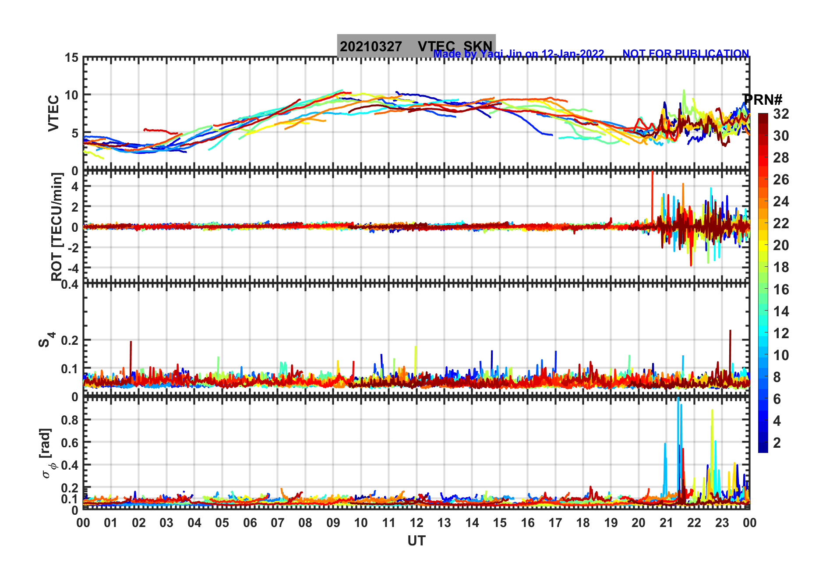
Task: Click the 'ROT [TECU/min]' y-axis label
Action: click(57, 226)
